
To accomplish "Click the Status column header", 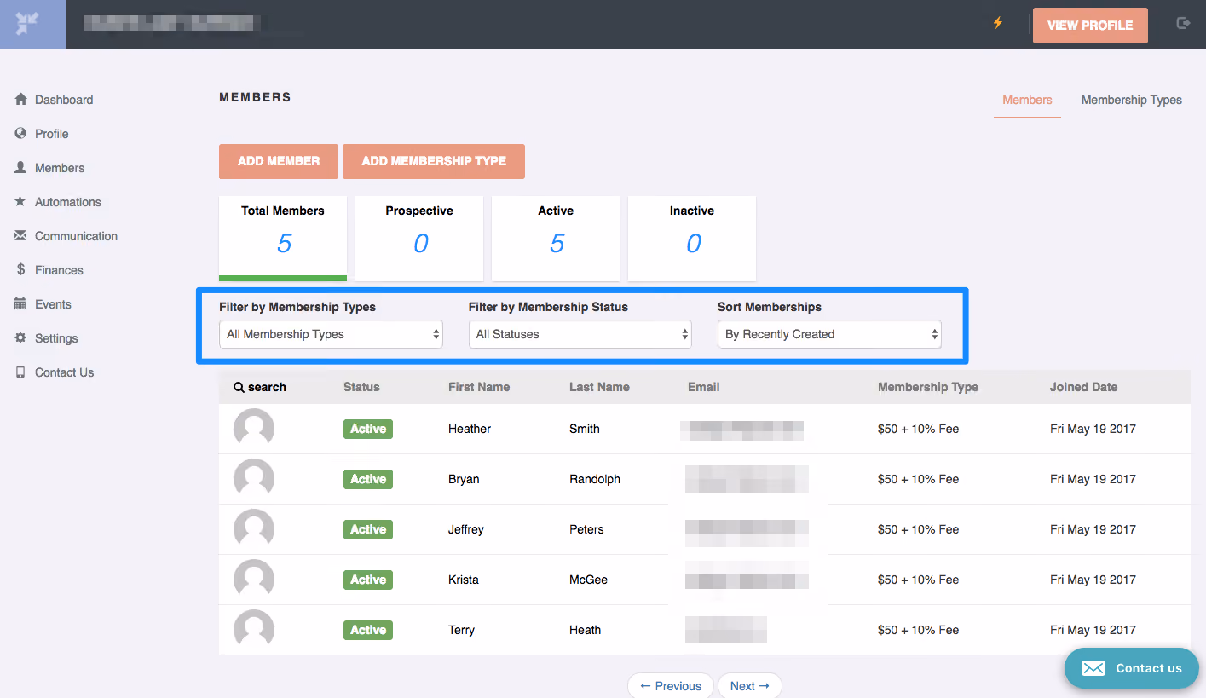I will (x=361, y=387).
